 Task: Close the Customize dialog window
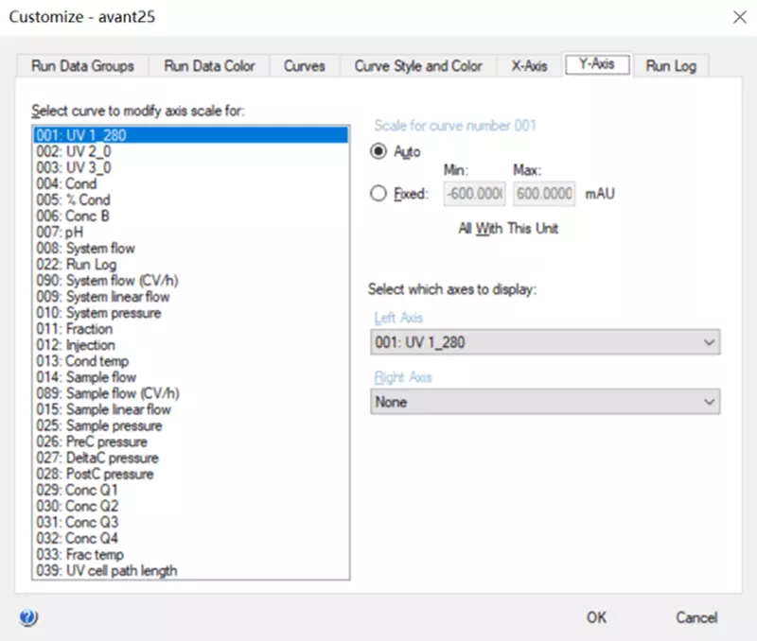tap(738, 16)
